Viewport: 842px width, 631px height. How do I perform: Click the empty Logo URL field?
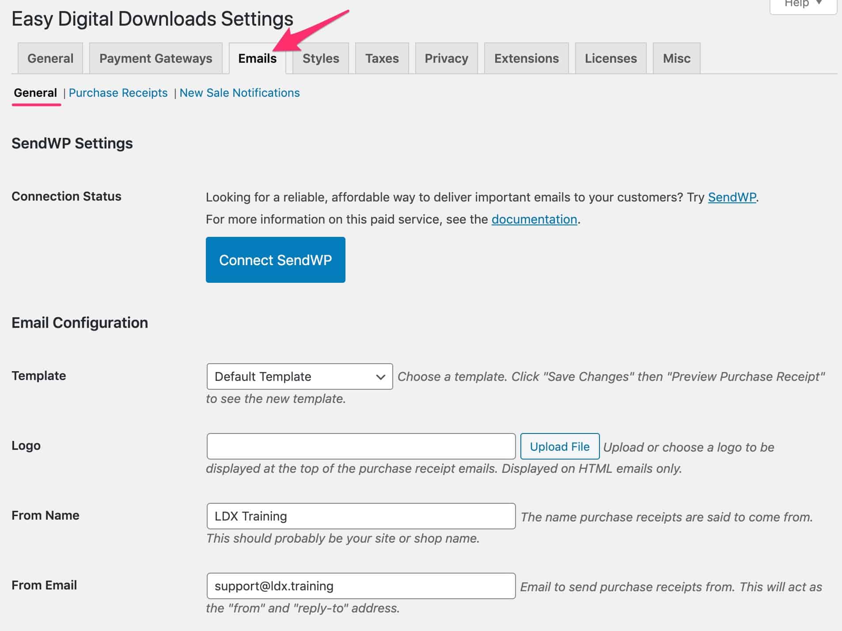(361, 446)
